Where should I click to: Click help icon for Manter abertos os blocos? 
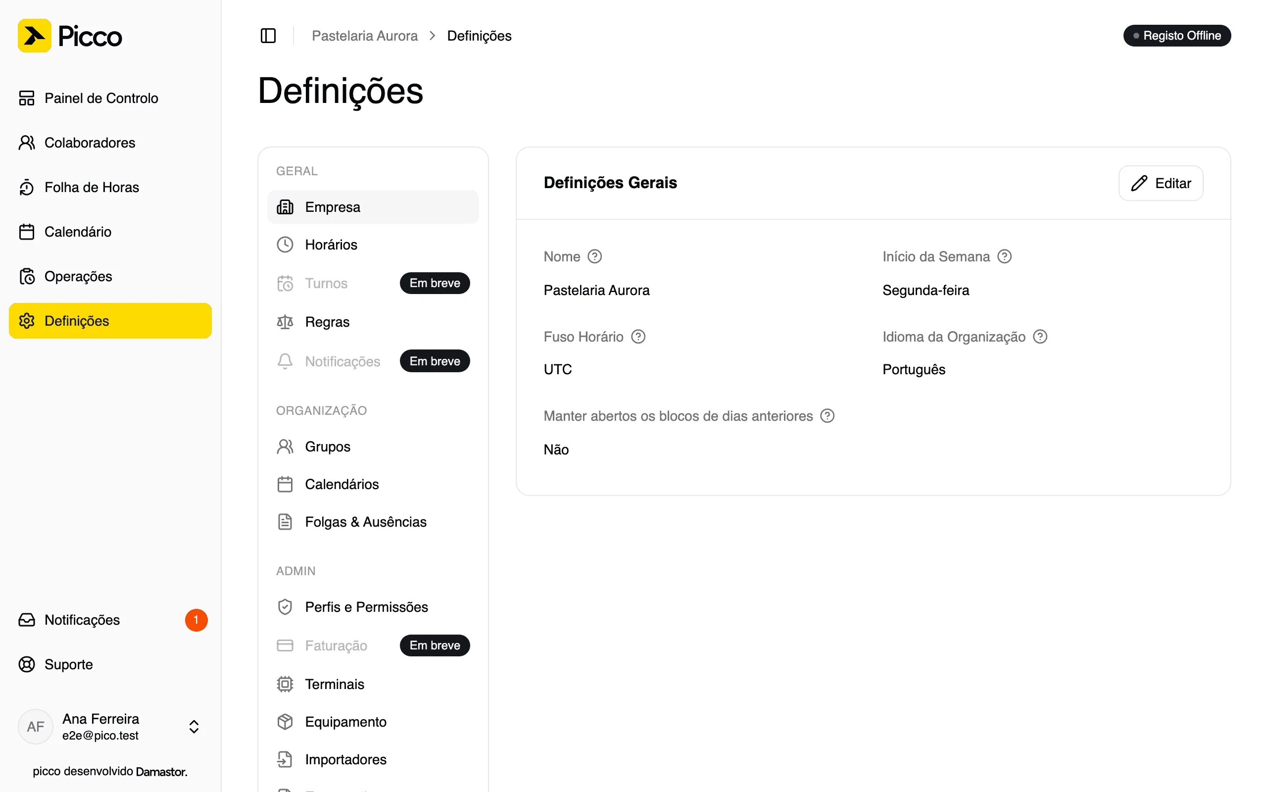pos(827,416)
